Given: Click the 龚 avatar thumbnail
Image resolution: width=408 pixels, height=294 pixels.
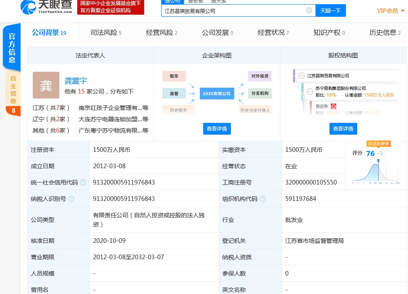Looking at the screenshot, I should click(46, 85).
